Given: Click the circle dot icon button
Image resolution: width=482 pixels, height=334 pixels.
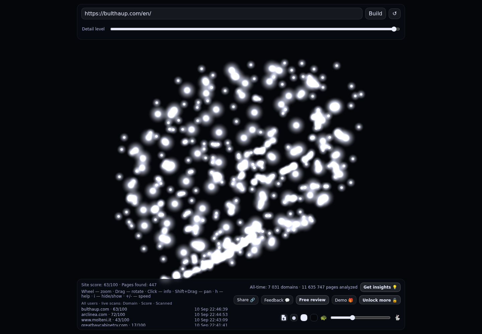Looking at the screenshot, I should [294, 318].
